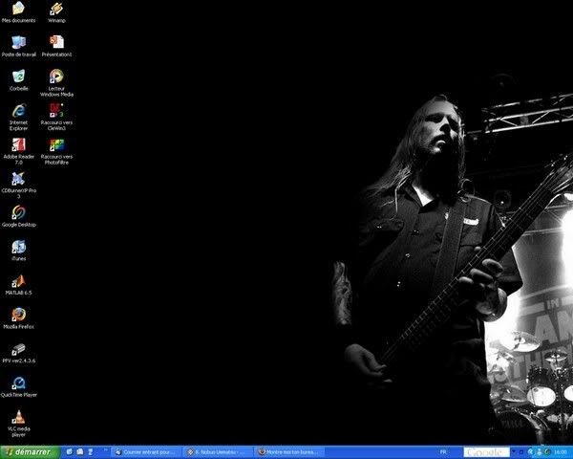Open the Corbeille recycle bin
The width and height of the screenshot is (573, 459).
pos(18,76)
